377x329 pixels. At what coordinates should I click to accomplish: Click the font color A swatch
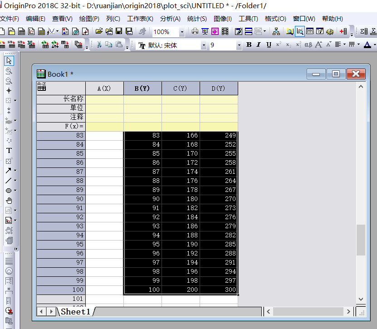[x=367, y=45]
